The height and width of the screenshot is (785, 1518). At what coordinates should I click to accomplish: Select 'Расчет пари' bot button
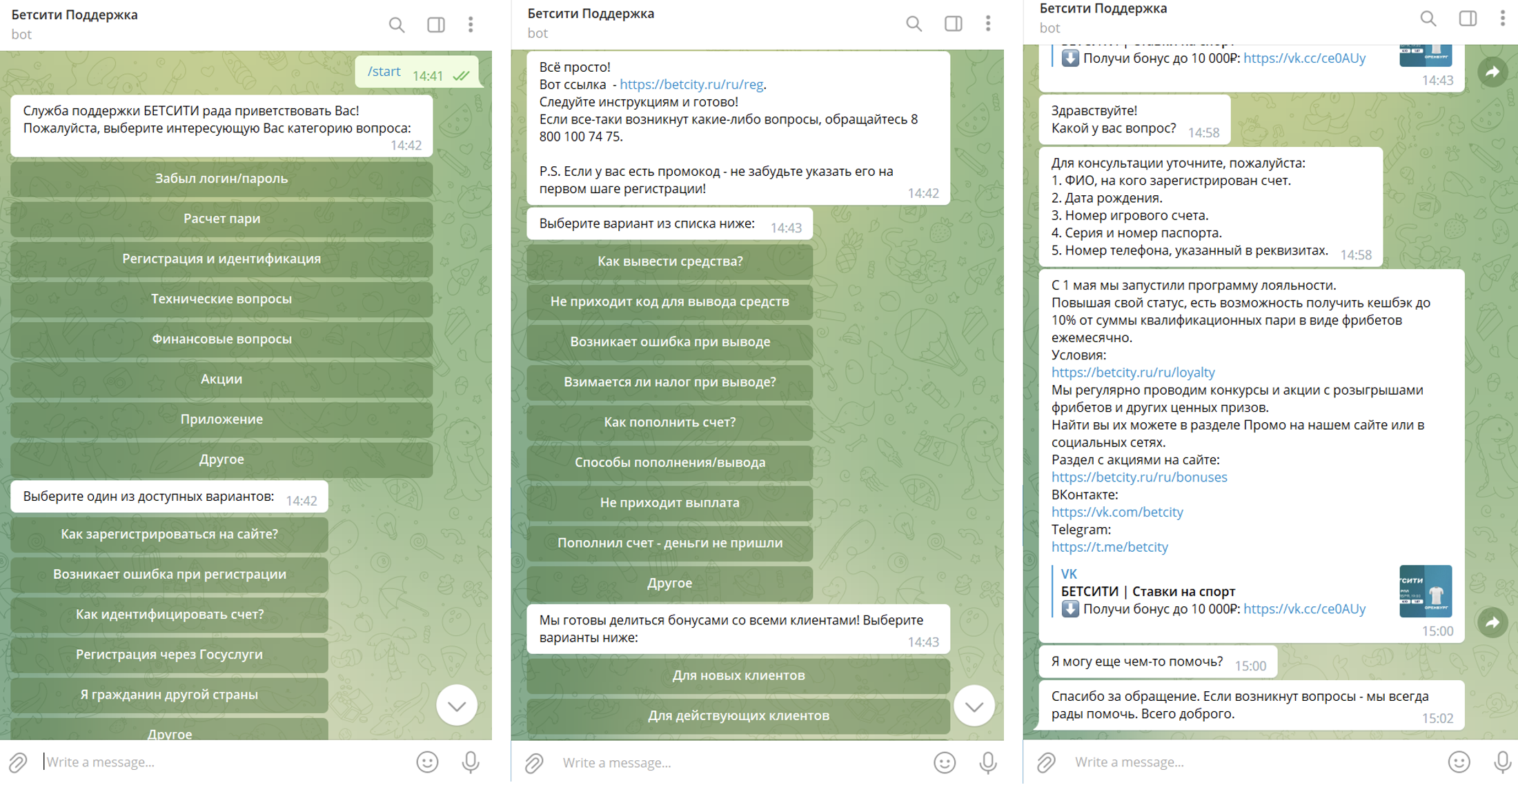click(x=221, y=219)
